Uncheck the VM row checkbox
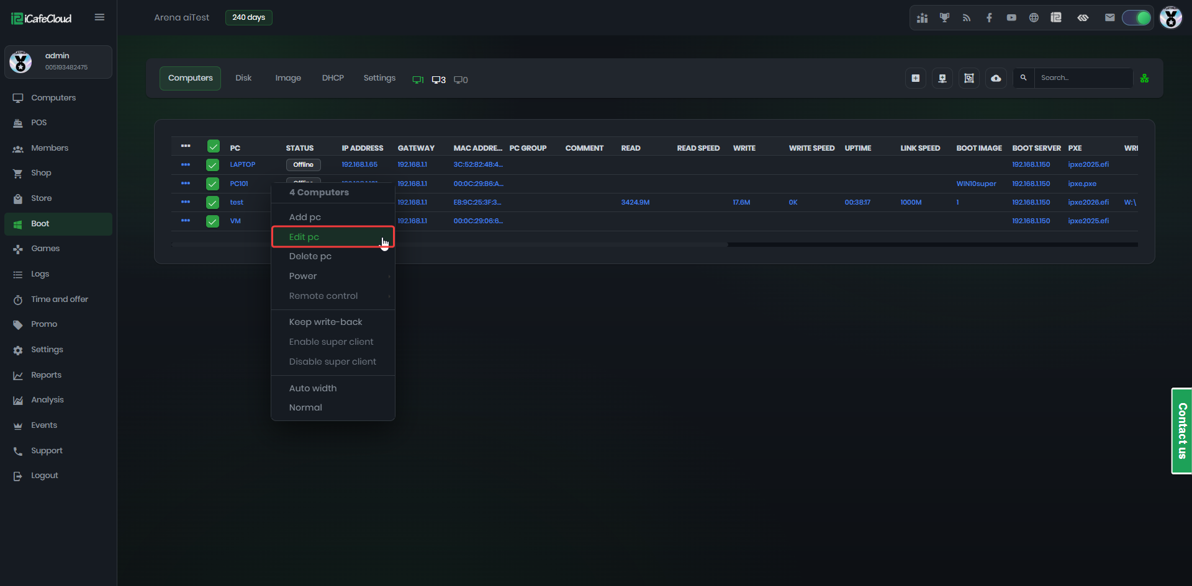The image size is (1192, 586). tap(213, 221)
